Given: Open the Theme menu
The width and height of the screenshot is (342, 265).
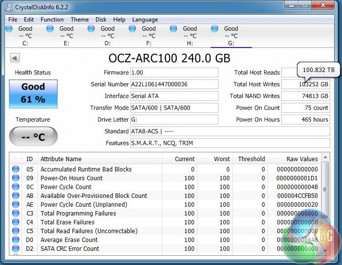Looking at the screenshot, I should click(79, 20).
